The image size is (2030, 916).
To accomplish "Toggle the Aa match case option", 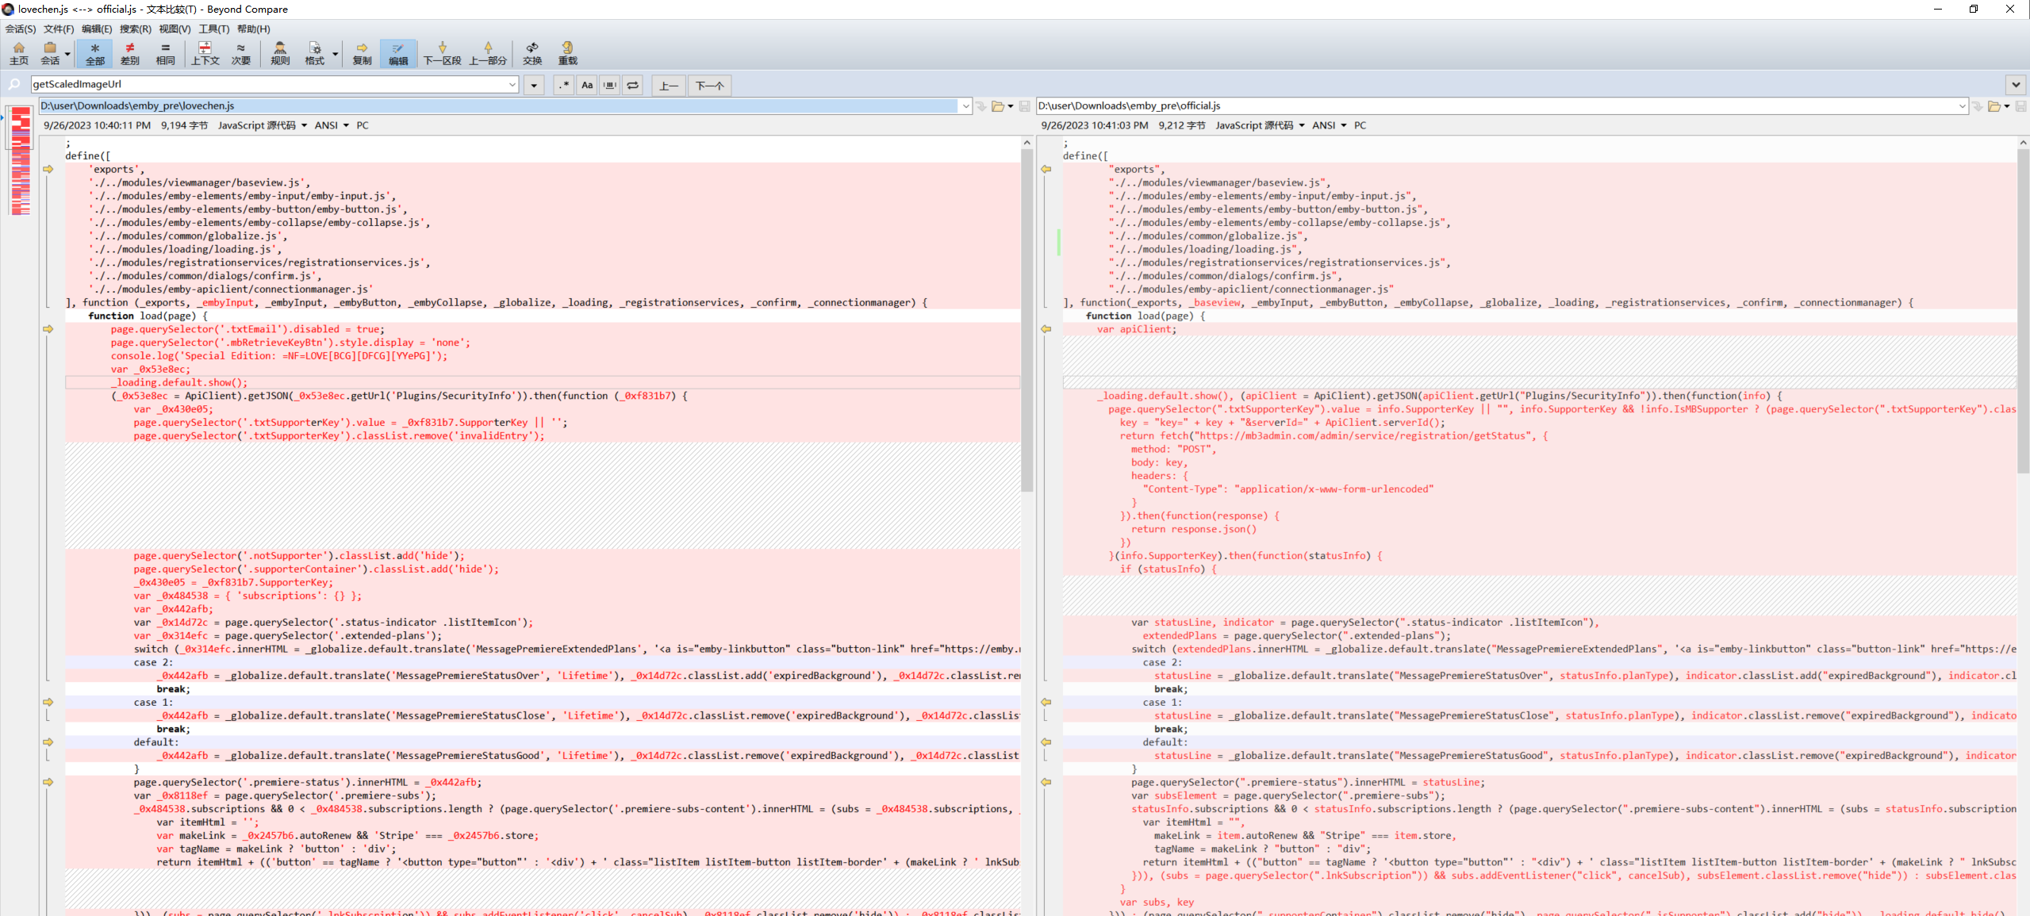I will (587, 85).
